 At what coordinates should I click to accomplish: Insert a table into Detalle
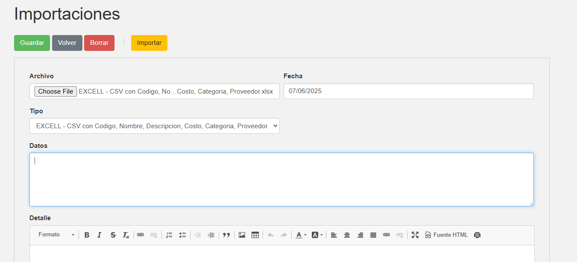click(x=255, y=235)
